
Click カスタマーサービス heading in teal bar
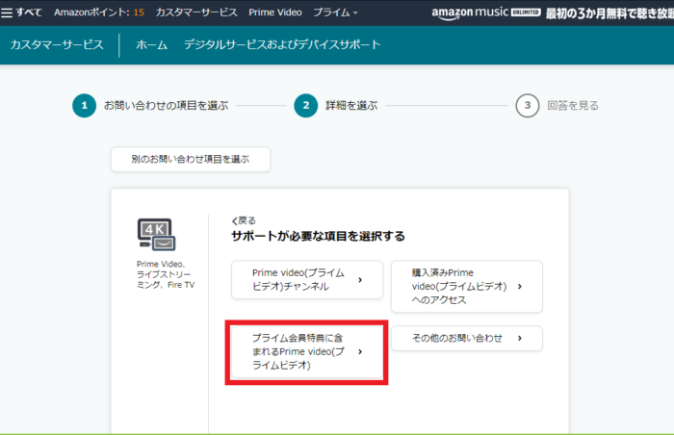click(x=57, y=44)
